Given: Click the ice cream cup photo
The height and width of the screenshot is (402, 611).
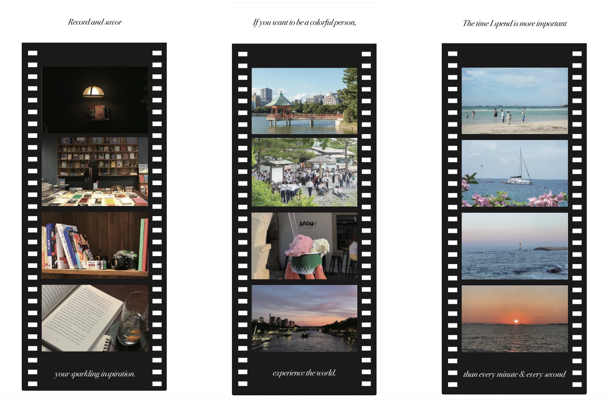Looking at the screenshot, I should coord(304,246).
